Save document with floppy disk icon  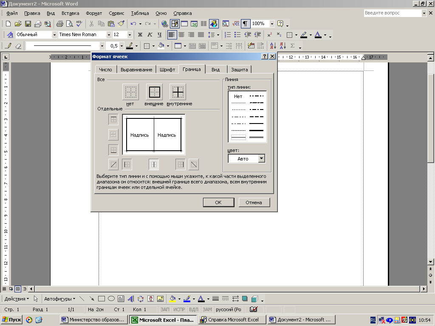click(x=28, y=24)
